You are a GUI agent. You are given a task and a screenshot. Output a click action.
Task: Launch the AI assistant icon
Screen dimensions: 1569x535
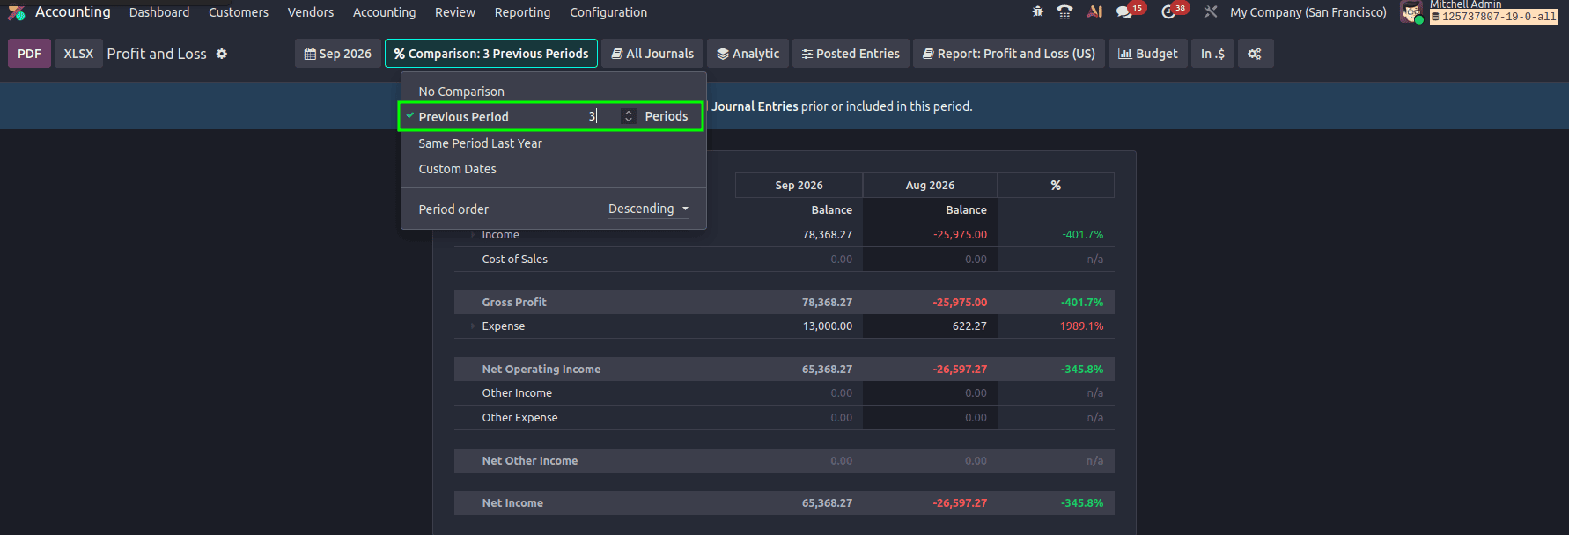coord(1094,11)
